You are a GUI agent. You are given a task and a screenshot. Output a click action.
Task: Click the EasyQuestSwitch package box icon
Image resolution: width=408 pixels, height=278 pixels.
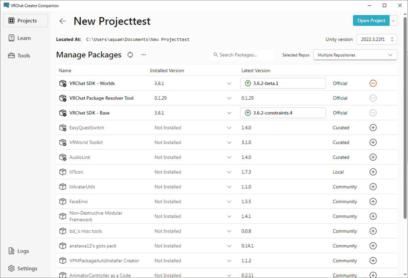[63, 128]
